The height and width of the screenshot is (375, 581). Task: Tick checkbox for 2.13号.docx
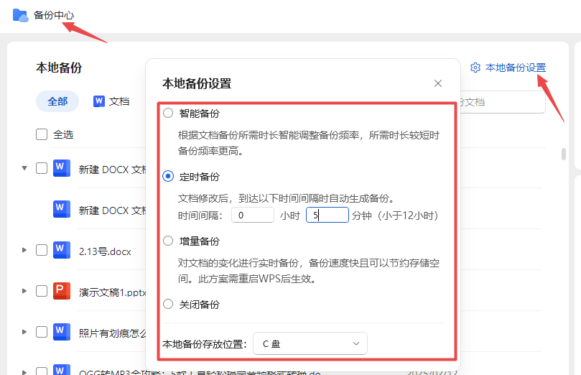(42, 250)
